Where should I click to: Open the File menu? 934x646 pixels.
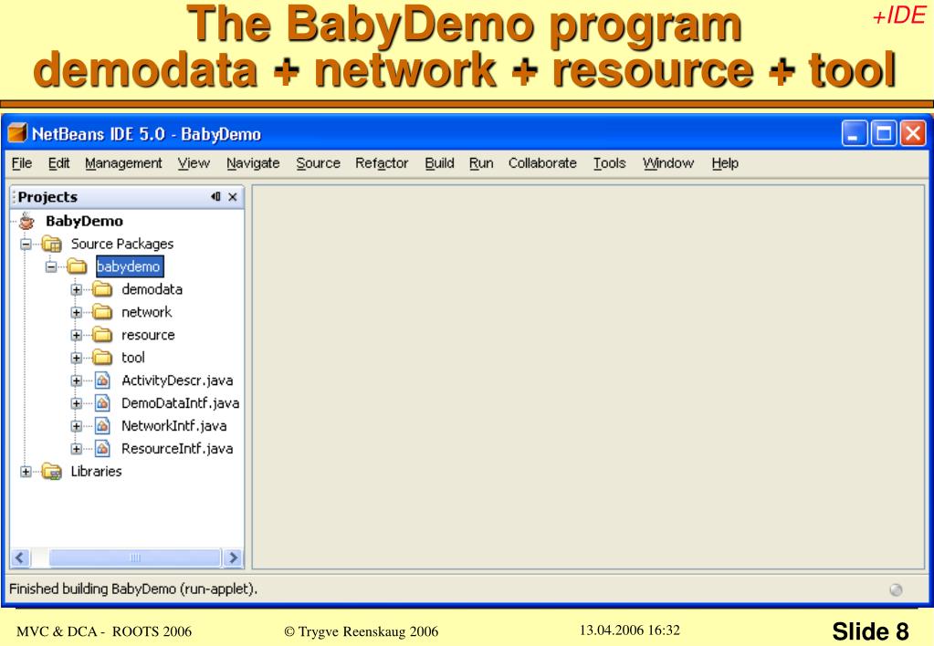click(21, 163)
